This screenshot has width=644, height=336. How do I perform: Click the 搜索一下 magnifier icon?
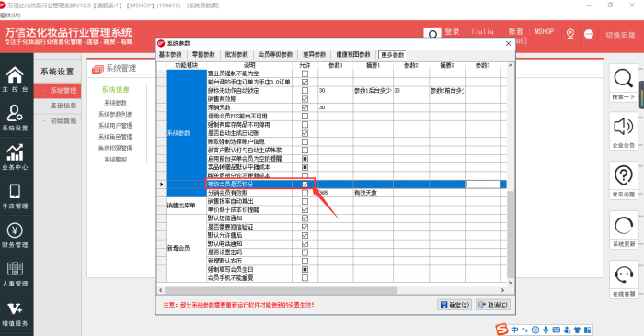pos(624,78)
